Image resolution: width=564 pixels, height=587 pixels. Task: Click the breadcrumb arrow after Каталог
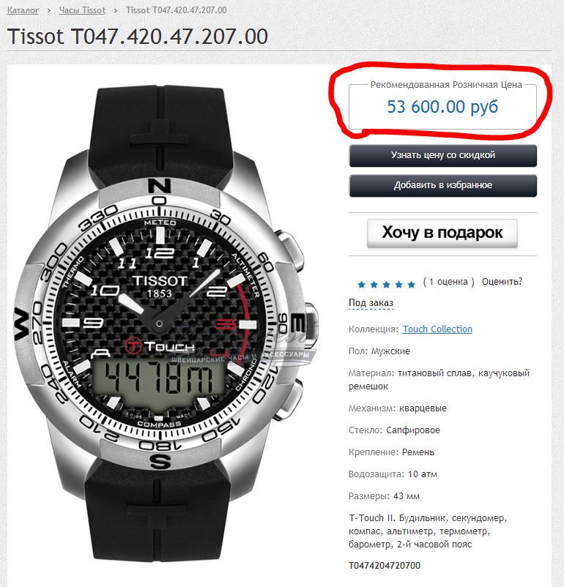(x=49, y=10)
